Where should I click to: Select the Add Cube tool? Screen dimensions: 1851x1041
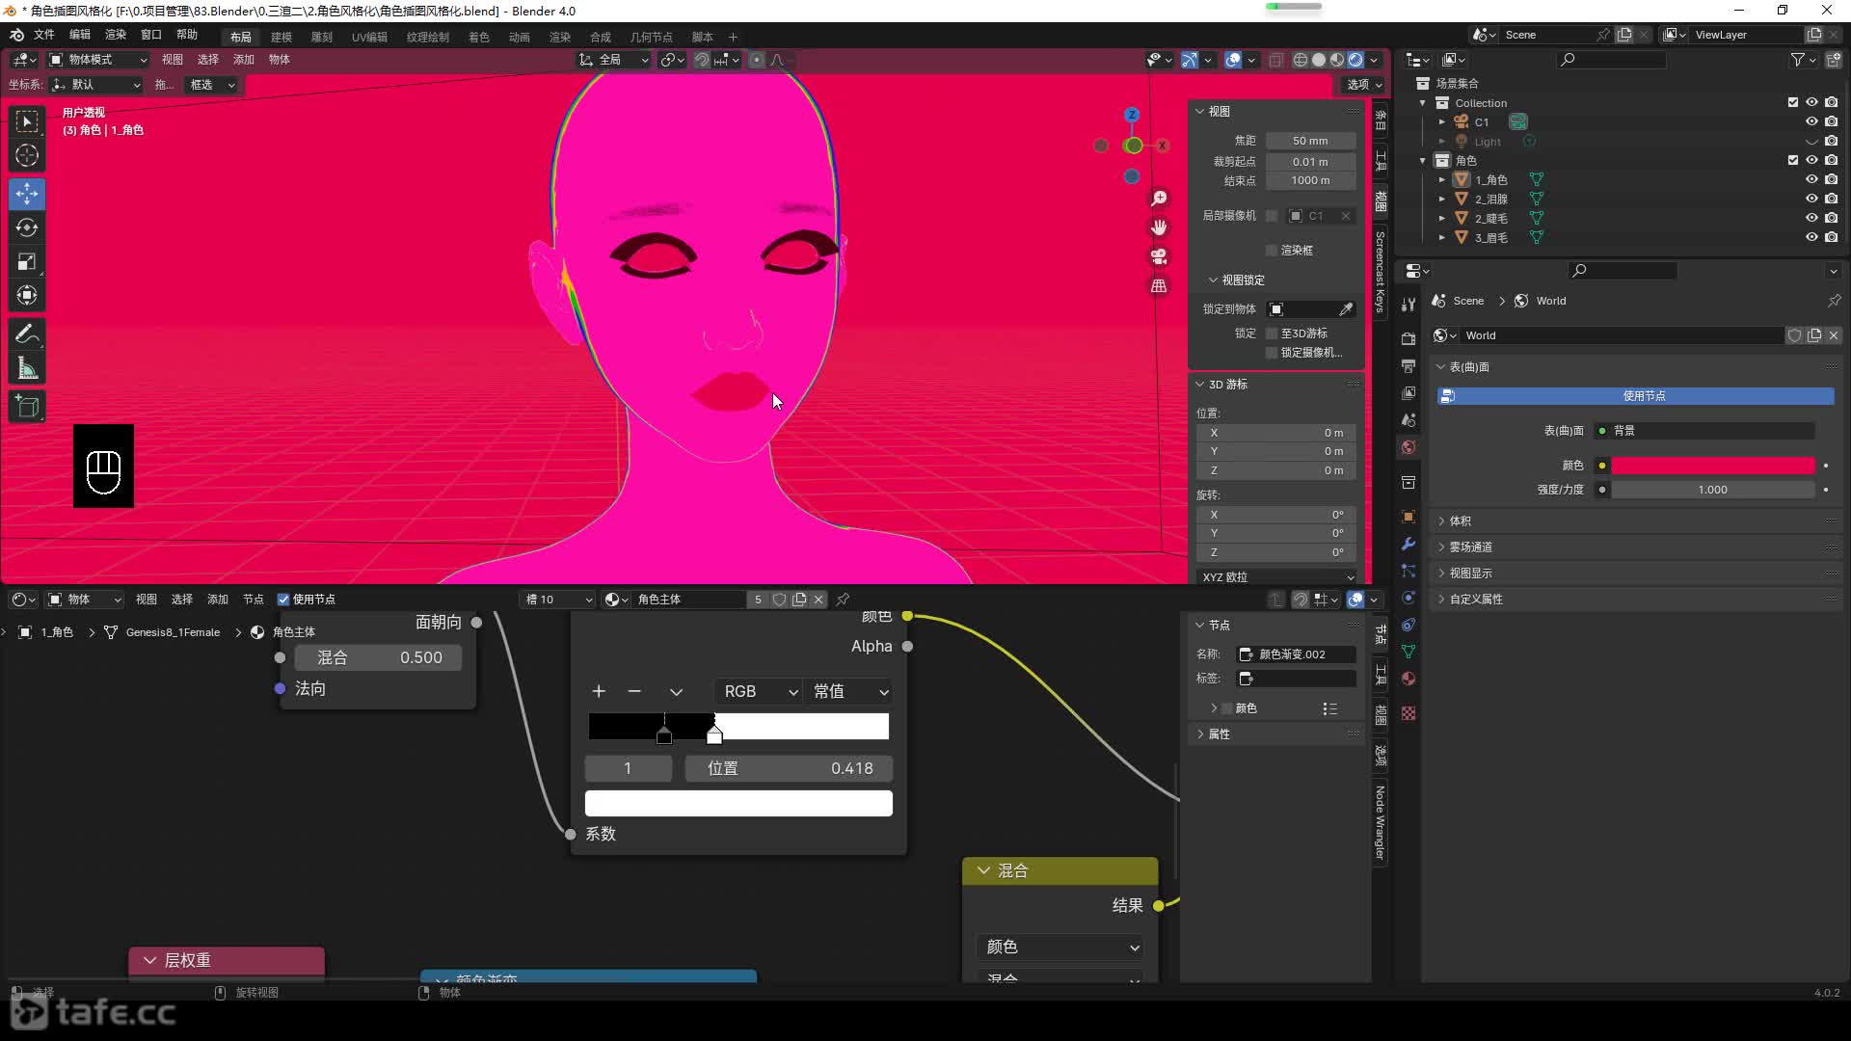click(x=27, y=407)
